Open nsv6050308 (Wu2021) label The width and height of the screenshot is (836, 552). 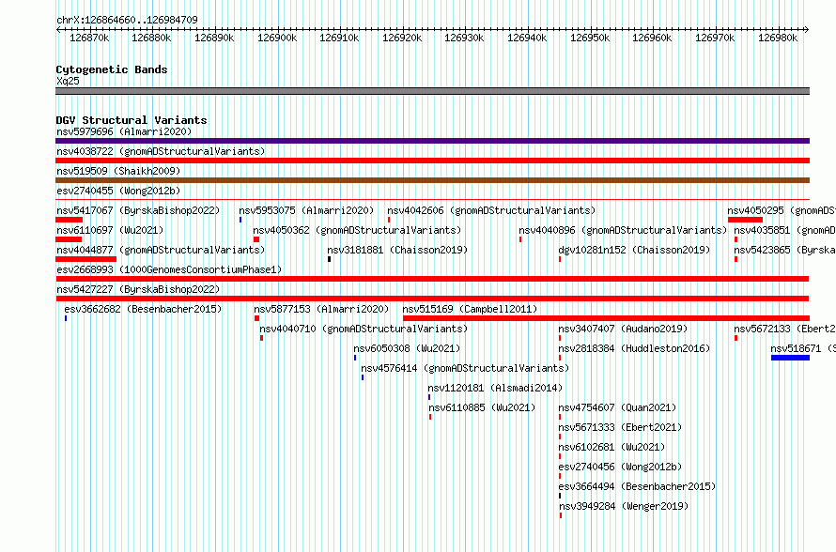click(407, 348)
